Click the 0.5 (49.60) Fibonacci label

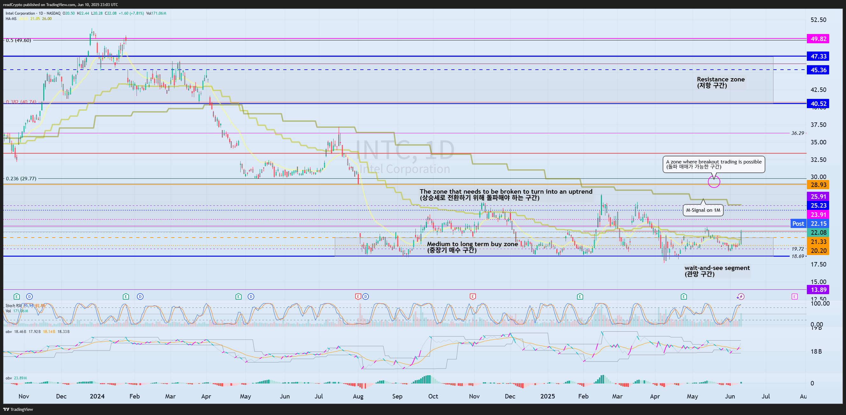tap(18, 40)
